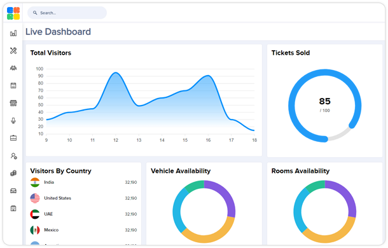This screenshot has width=388, height=248.
Task: Click the magnifier icon in the search box
Action: (35, 13)
